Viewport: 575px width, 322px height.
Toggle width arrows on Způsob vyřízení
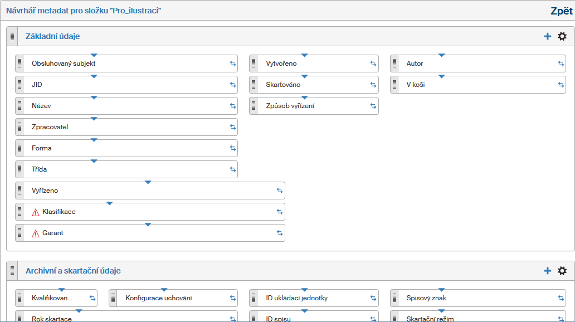coord(373,106)
